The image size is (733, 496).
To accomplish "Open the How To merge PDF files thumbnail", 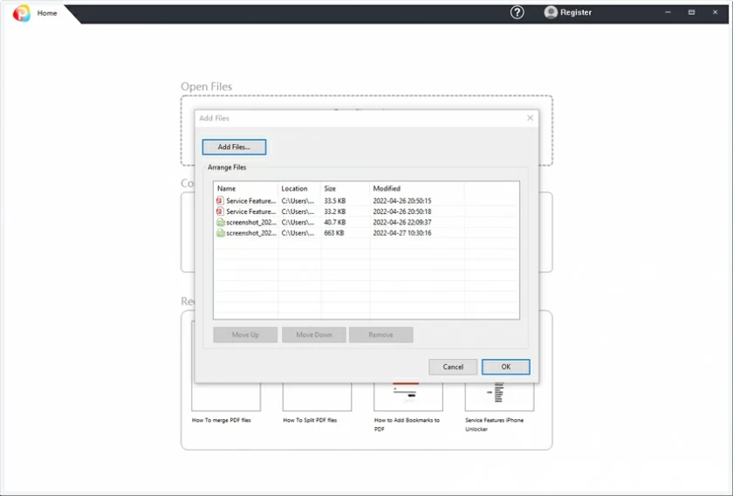I will 226,396.
